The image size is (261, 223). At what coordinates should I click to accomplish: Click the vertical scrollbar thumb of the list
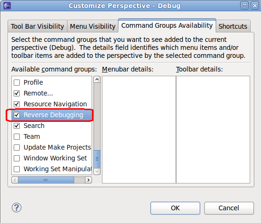click(97, 159)
